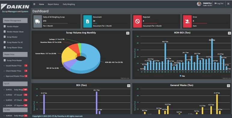Click the 12.5 Ton bar in General Waste chart
Screen dimensions: 232x118
168,110
